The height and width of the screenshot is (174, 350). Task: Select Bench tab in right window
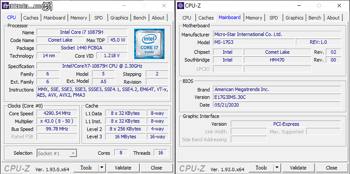pos(315,18)
